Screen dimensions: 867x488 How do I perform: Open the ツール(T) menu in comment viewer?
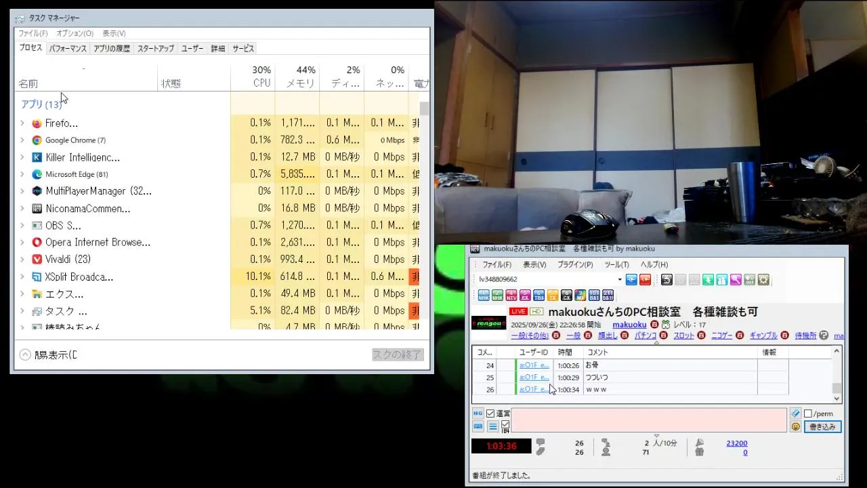616,265
